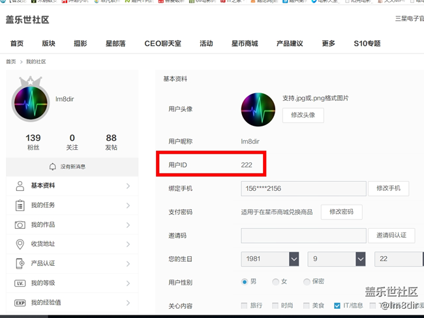Click the notification bell icon
The image size is (424, 318).
coord(53,167)
